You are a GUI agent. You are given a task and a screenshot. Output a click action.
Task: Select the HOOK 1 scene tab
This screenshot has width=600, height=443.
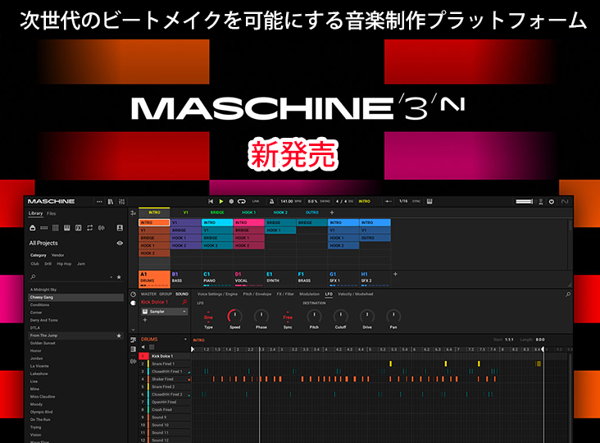pyautogui.click(x=248, y=212)
